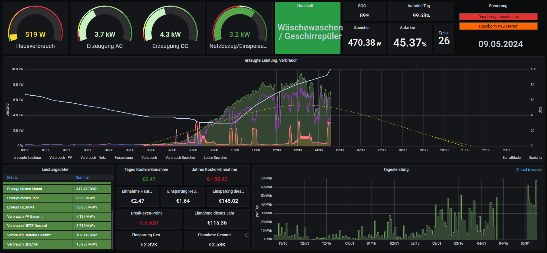Hide the Sun altitude series via legend

tap(511, 158)
